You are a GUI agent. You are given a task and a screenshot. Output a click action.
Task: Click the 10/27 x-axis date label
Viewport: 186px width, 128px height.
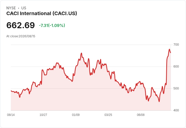(43, 115)
